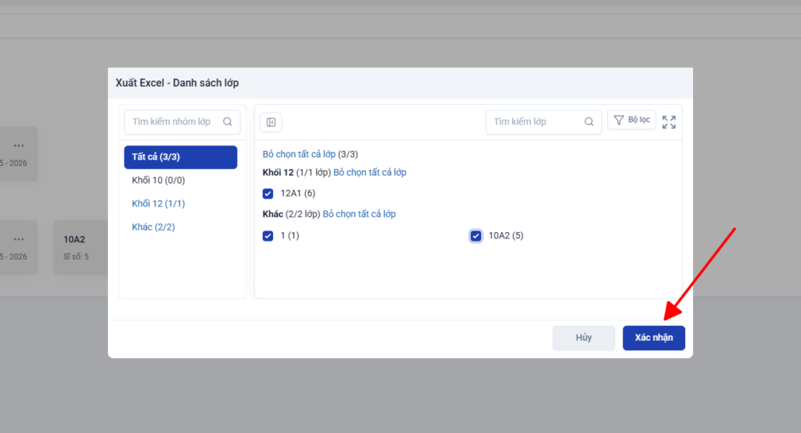Image resolution: width=801 pixels, height=433 pixels.
Task: Open the upper three-dots menu behind dialog
Action: click(19, 145)
